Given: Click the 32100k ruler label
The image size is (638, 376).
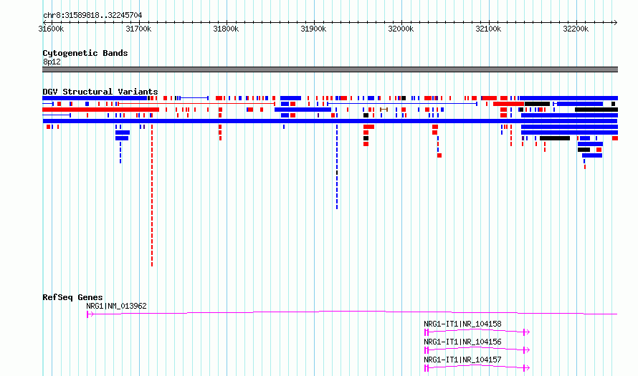Looking at the screenshot, I should click(x=488, y=29).
